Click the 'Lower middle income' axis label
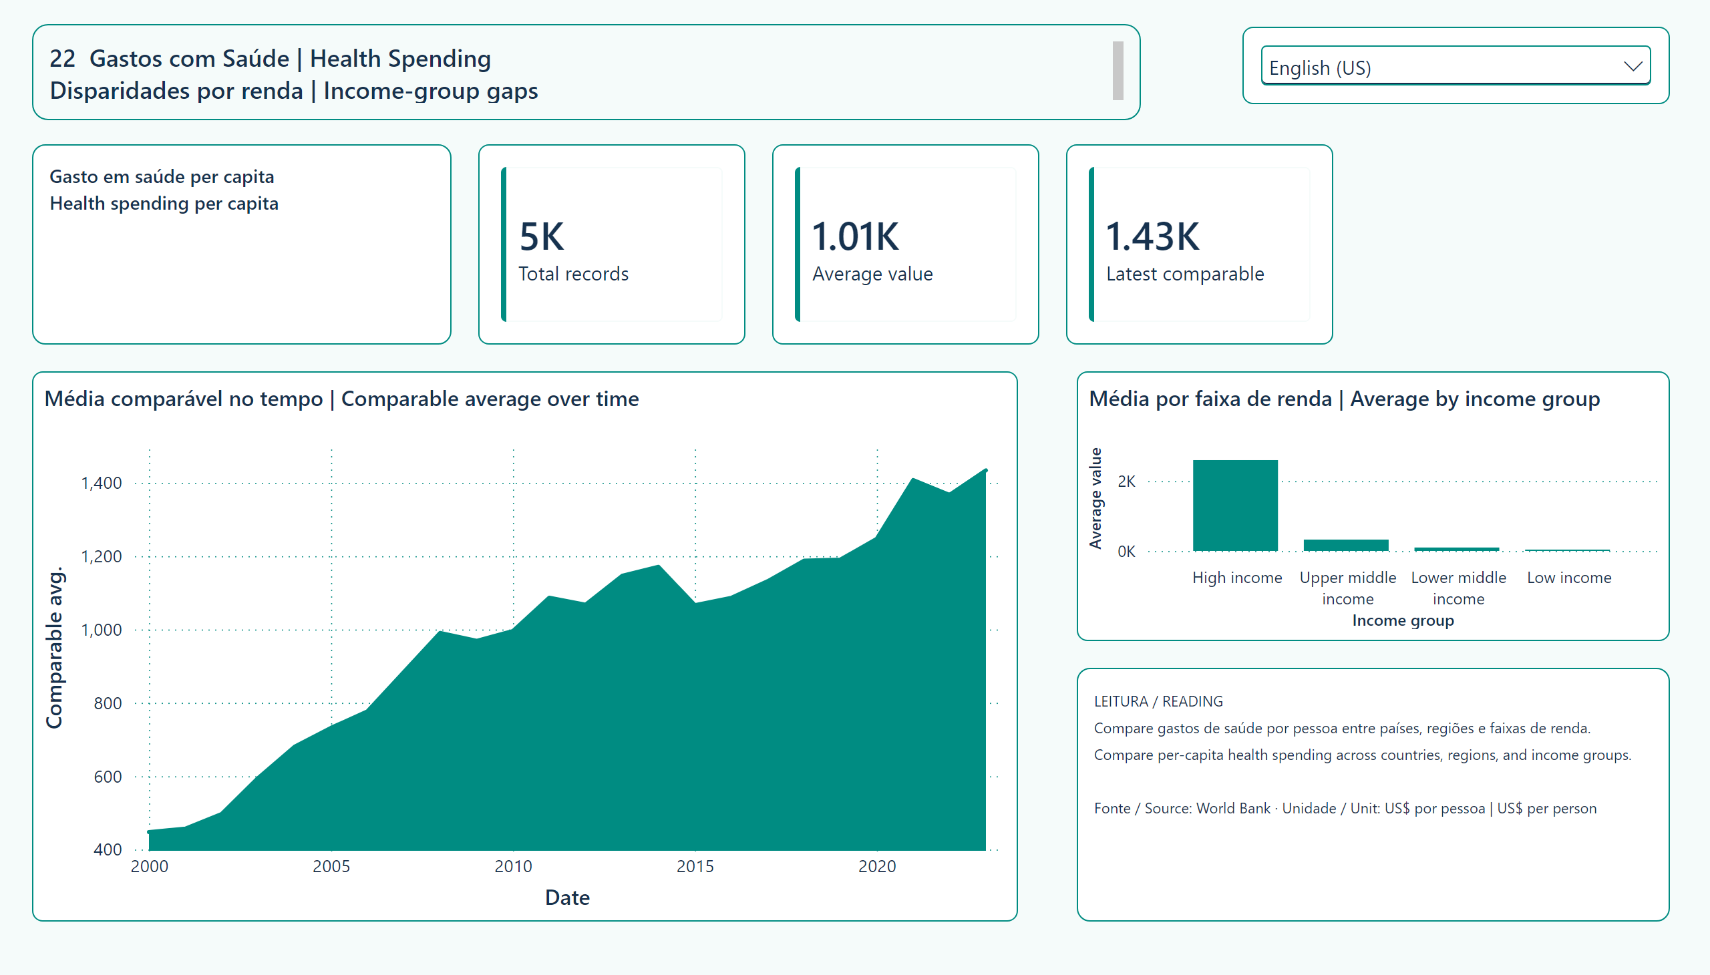The image size is (1710, 975). pyautogui.click(x=1458, y=588)
